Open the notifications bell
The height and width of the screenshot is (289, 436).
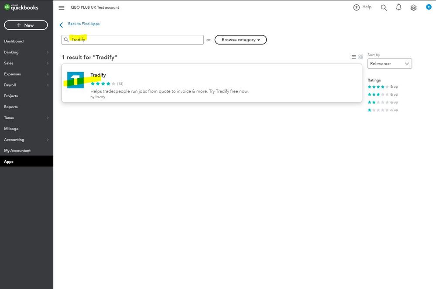coord(399,7)
